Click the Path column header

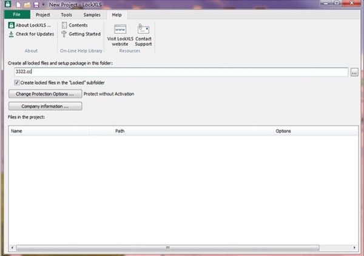coord(193,131)
